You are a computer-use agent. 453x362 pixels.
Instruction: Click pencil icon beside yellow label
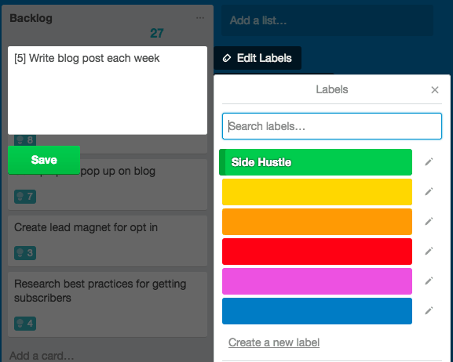point(429,191)
